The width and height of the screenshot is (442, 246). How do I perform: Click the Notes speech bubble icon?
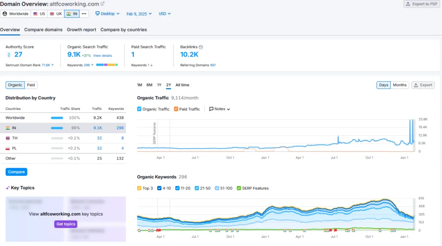click(x=211, y=109)
